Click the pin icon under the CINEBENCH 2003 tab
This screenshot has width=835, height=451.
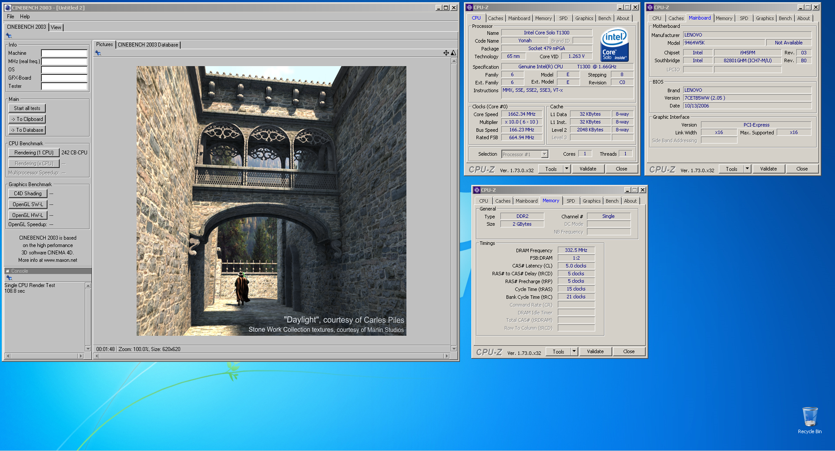pos(9,36)
